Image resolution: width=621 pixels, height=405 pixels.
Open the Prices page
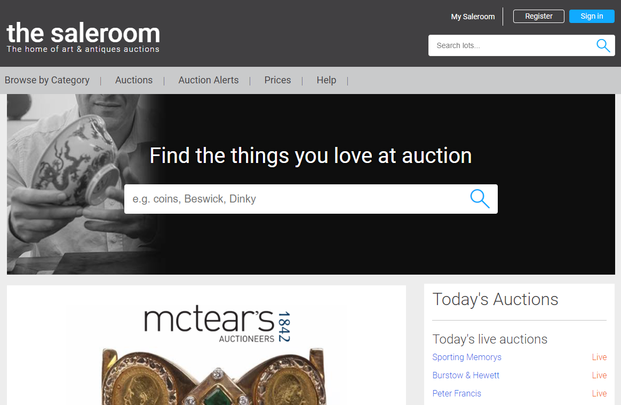(x=277, y=80)
